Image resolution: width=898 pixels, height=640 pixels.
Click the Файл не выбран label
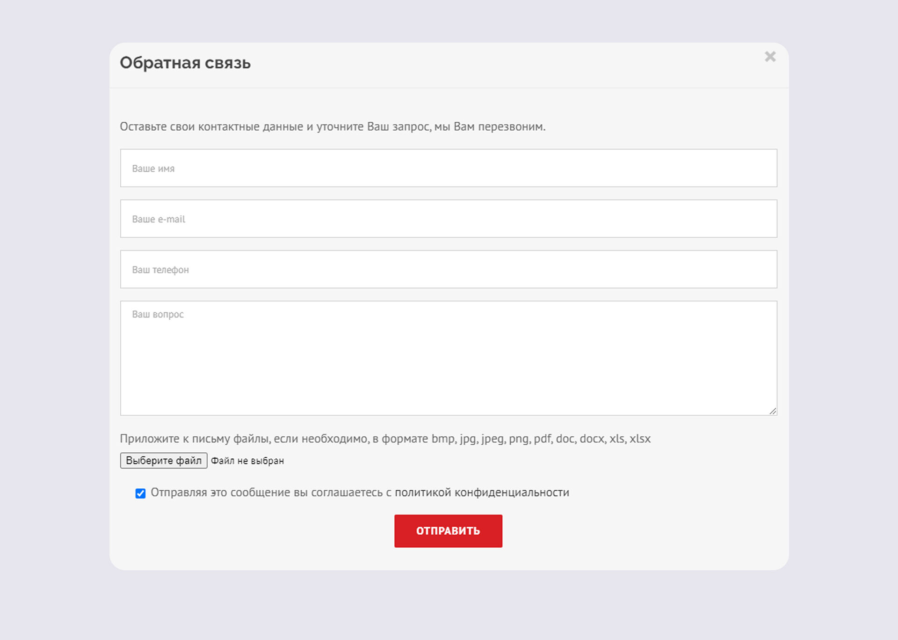tap(247, 461)
